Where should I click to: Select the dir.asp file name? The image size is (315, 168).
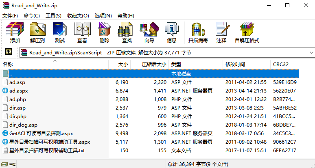[17, 108]
